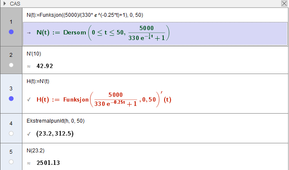Click the green Dersom output of row 1
The height and width of the screenshot is (170, 289).
click(103, 33)
